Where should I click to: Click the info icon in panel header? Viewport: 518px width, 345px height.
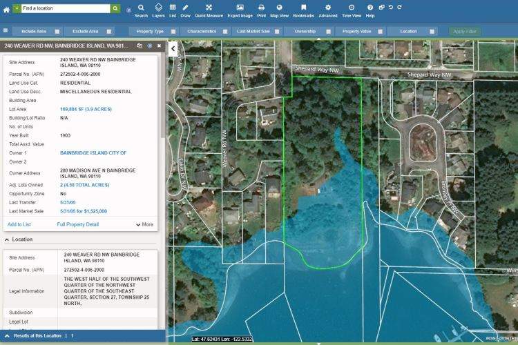[x=150, y=46]
